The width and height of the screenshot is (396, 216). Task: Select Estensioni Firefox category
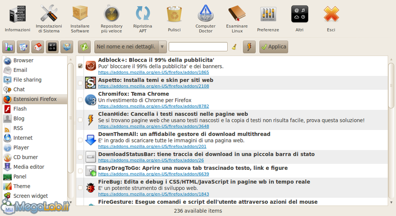pos(35,99)
